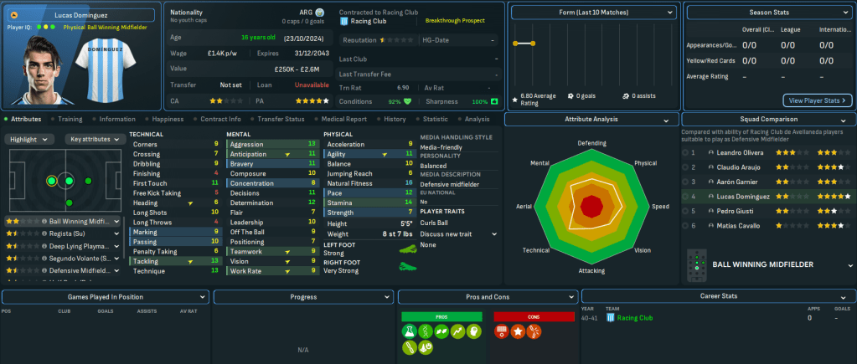Click the left foot boot icon

point(408,249)
